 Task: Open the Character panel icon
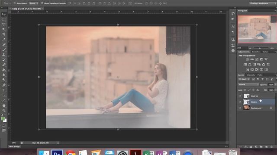[x=233, y=27]
